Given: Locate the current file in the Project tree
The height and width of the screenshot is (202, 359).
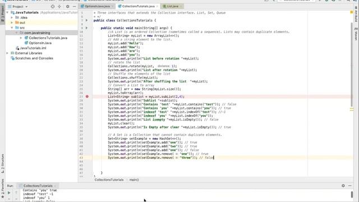Looking at the screenshot, I should (x=53, y=7).
